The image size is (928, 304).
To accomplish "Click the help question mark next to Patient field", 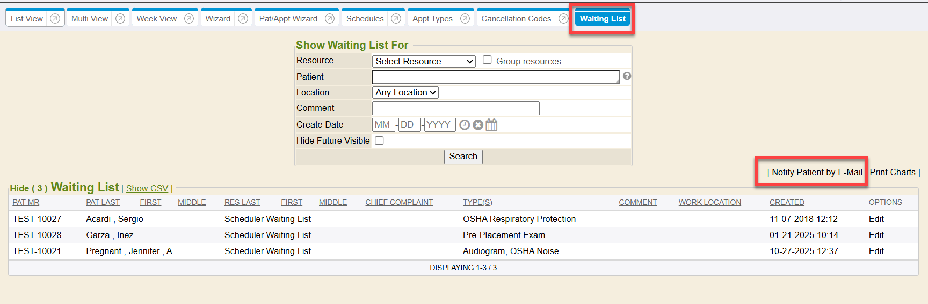I will (627, 76).
